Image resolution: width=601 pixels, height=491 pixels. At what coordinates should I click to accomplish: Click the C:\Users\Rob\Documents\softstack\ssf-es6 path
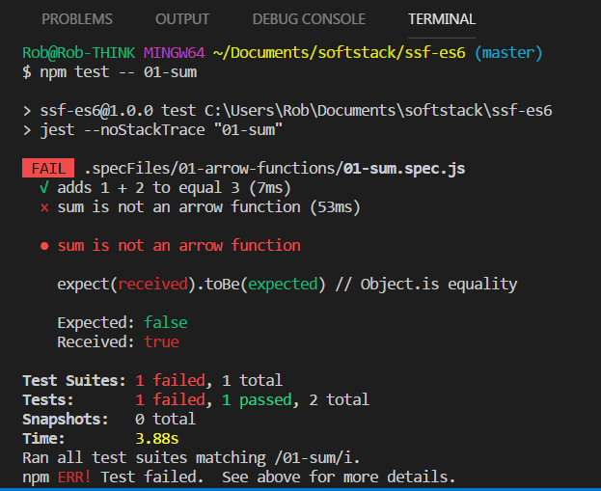click(x=378, y=111)
